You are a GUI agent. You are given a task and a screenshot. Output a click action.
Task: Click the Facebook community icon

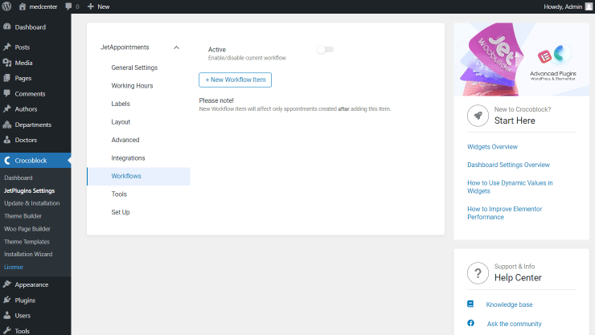(470, 323)
